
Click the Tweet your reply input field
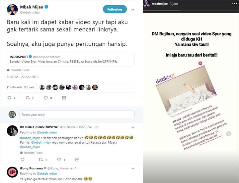coord(77,115)
